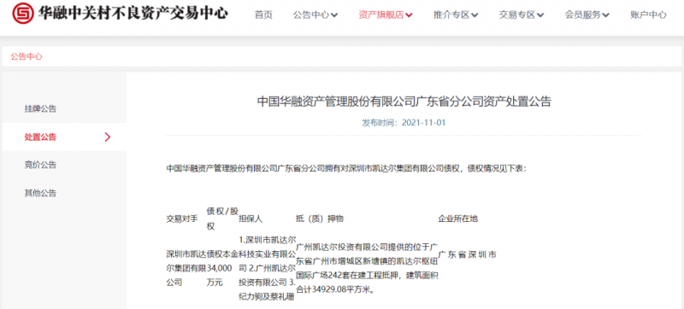Go to the 首页 home menu item

263,15
